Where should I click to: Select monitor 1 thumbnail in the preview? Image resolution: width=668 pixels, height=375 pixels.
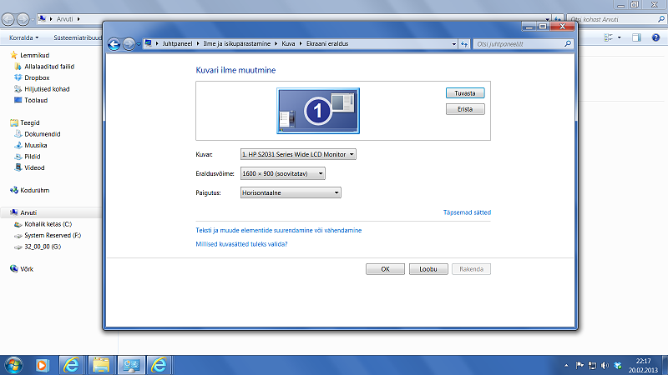click(317, 111)
